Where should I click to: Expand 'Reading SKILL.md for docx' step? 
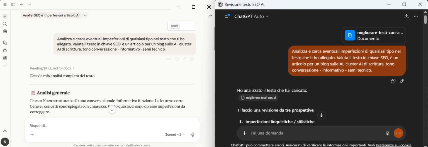[x=52, y=68]
